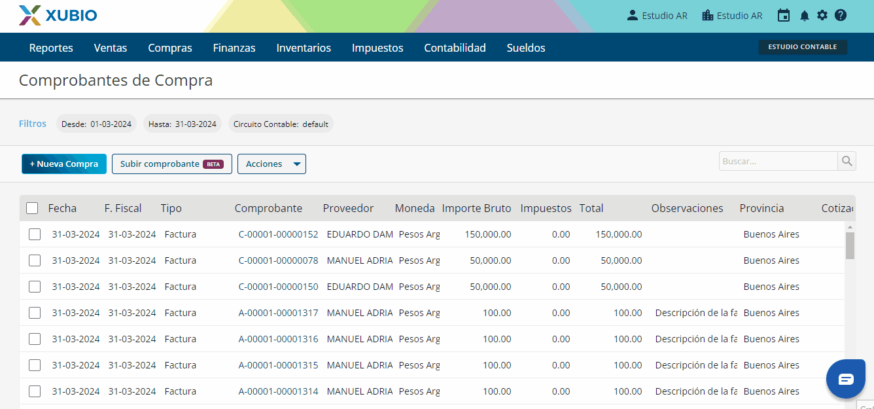Screen dimensions: 874x409
Task: Open comprobante A-00001-00001314 link
Action: [278, 391]
